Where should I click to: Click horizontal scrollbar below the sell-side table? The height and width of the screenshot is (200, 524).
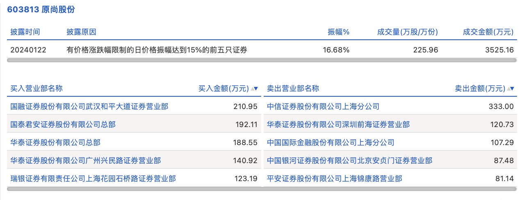coord(390,189)
